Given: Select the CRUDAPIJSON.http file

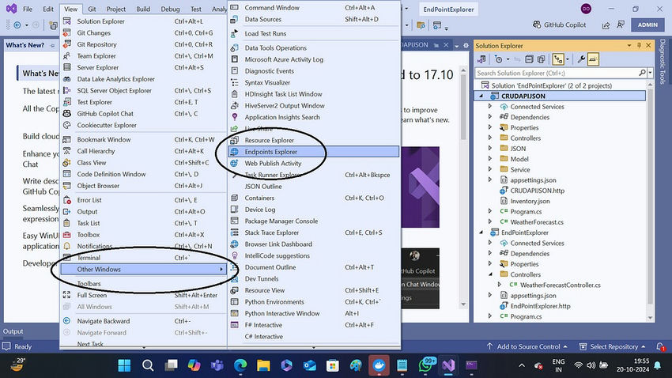Looking at the screenshot, I should coord(537,191).
